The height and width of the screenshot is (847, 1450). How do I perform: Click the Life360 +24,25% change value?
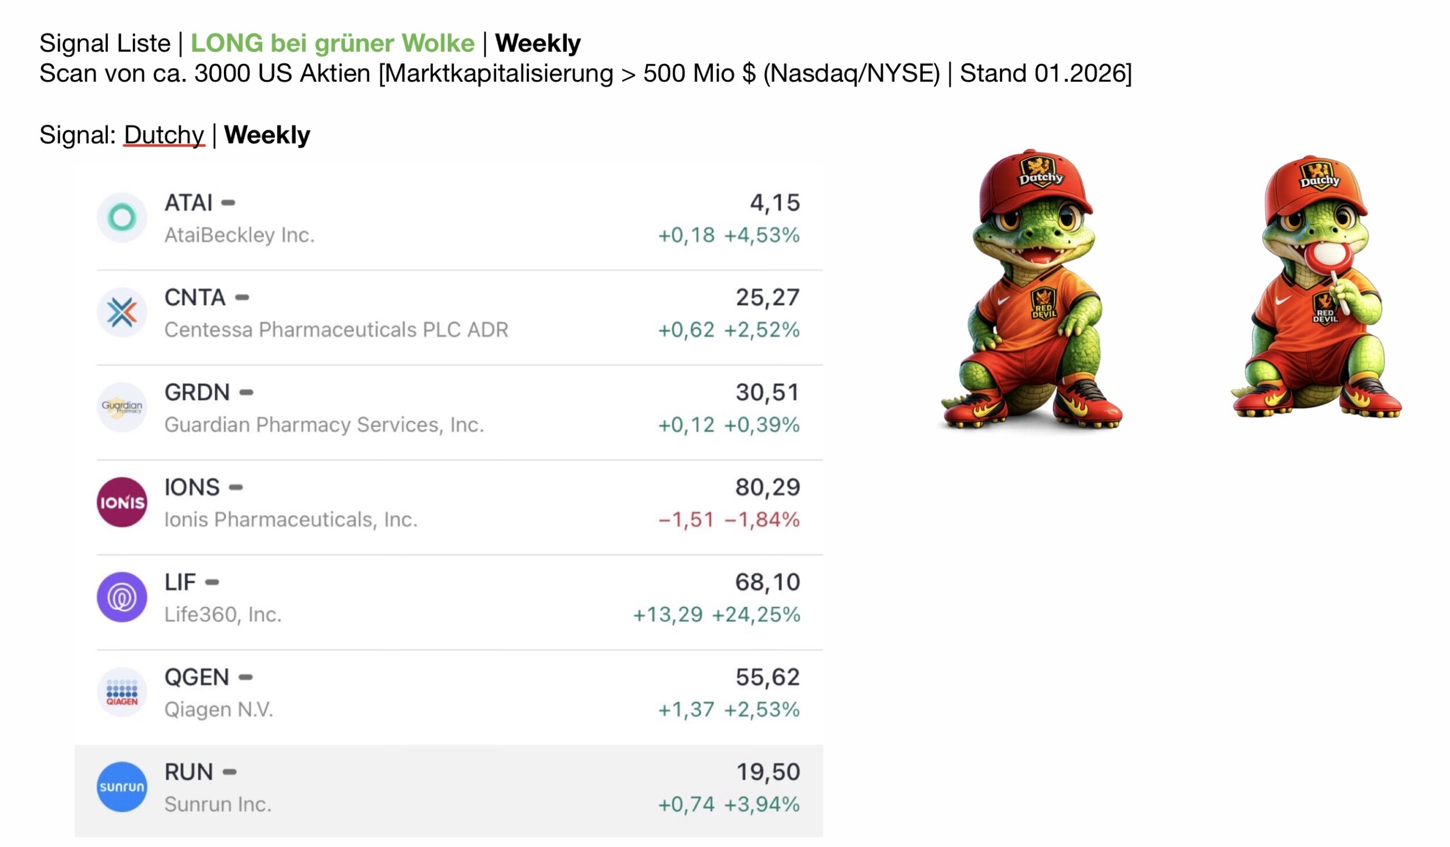[x=756, y=614]
